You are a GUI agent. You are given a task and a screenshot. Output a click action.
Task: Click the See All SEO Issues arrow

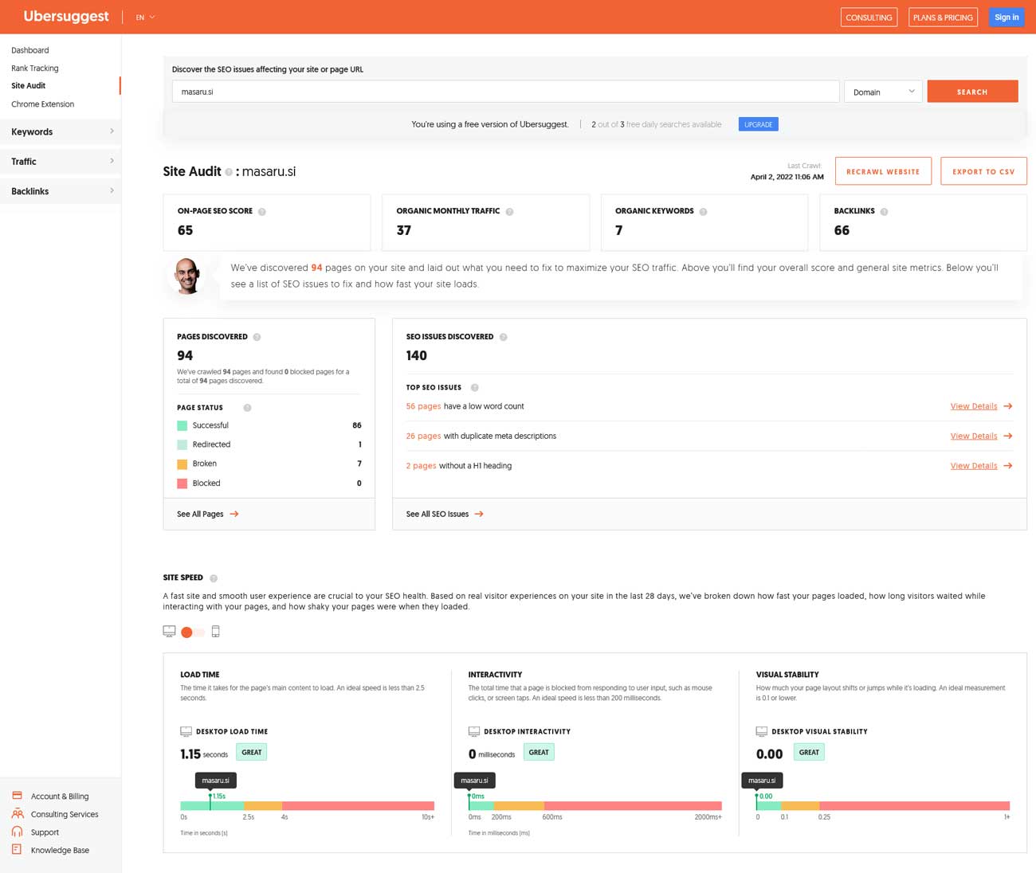[x=479, y=515]
